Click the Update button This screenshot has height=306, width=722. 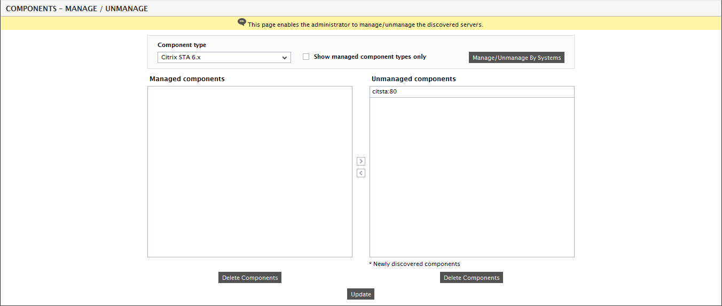click(x=361, y=294)
